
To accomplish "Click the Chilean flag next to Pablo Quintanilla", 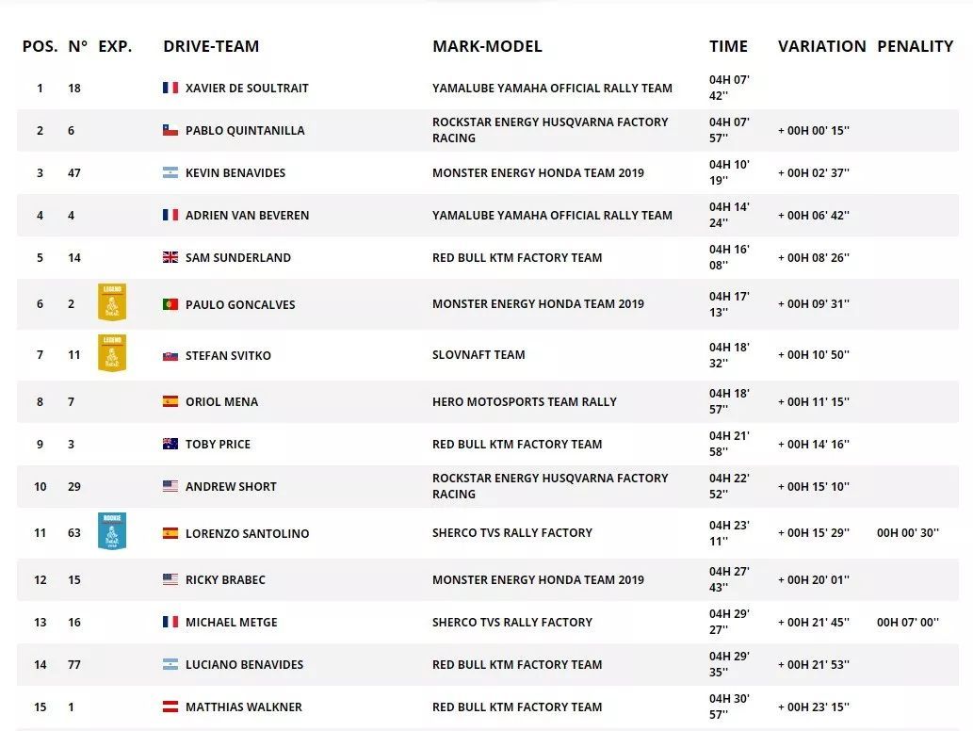I will (170, 130).
